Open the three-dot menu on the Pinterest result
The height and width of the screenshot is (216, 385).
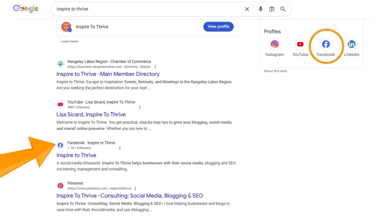coord(135,188)
